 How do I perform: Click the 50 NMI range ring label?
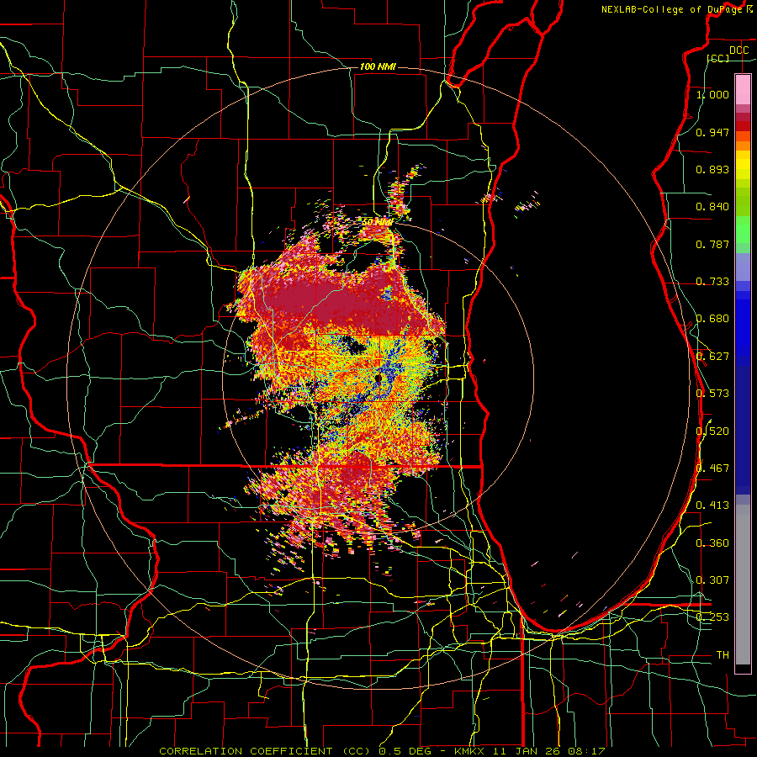tap(377, 222)
